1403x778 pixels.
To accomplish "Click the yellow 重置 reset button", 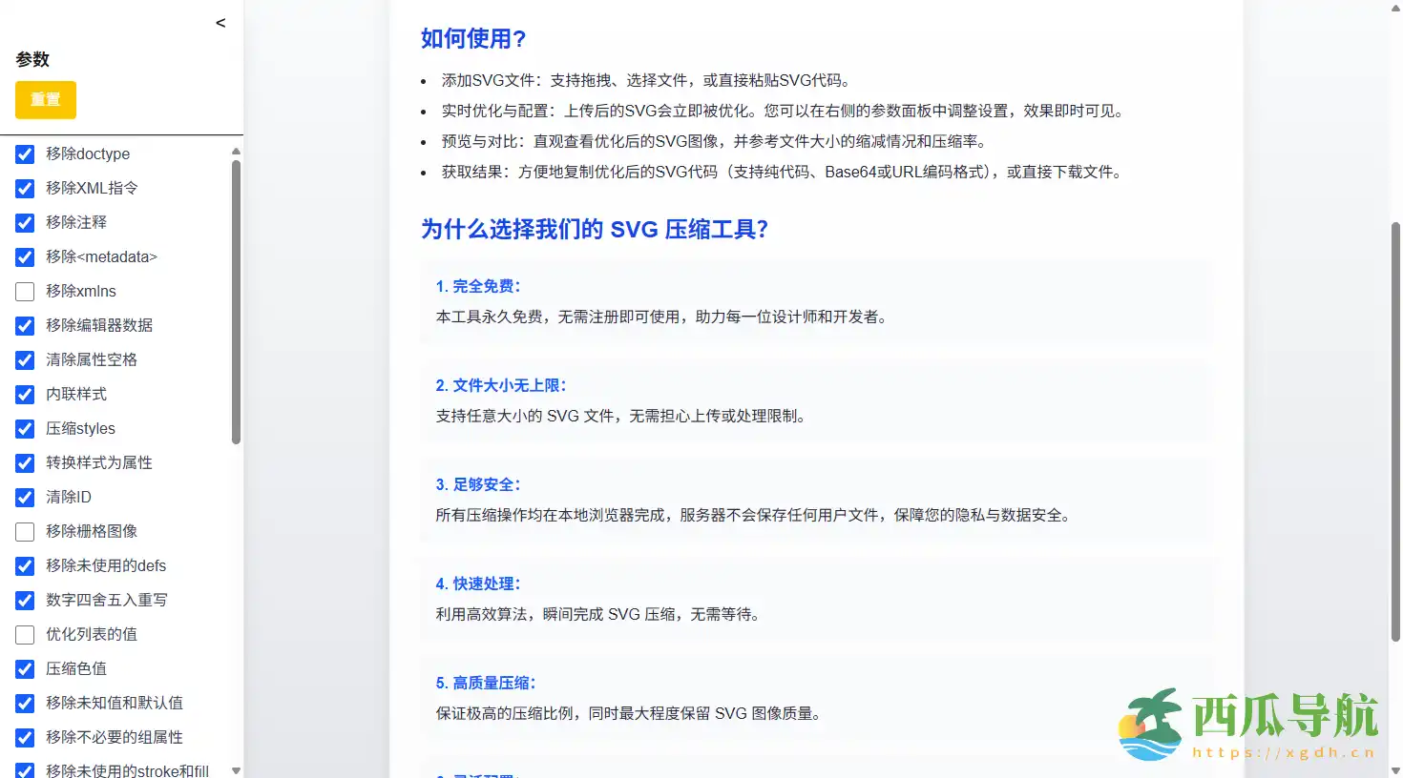I will point(46,100).
